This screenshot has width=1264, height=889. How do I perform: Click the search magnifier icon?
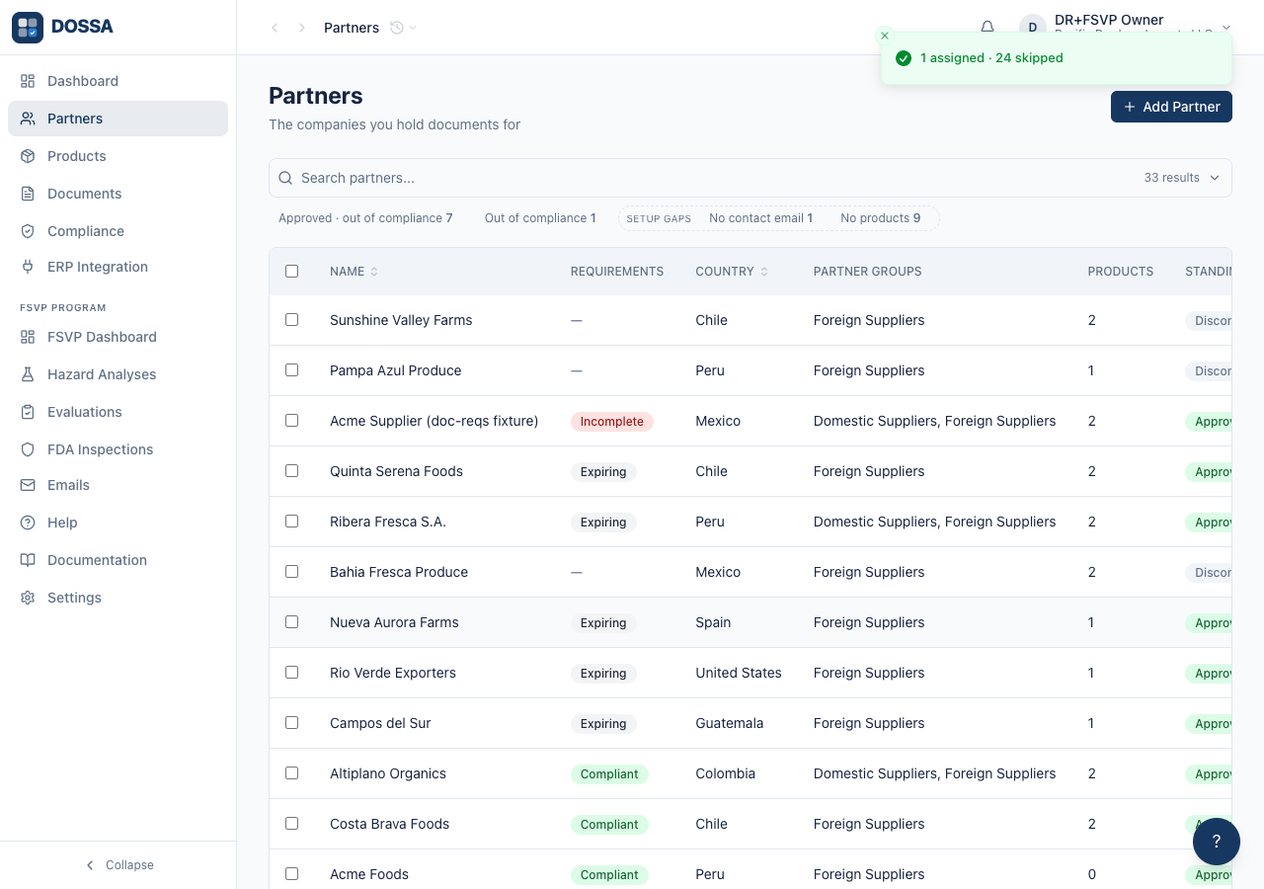click(285, 178)
